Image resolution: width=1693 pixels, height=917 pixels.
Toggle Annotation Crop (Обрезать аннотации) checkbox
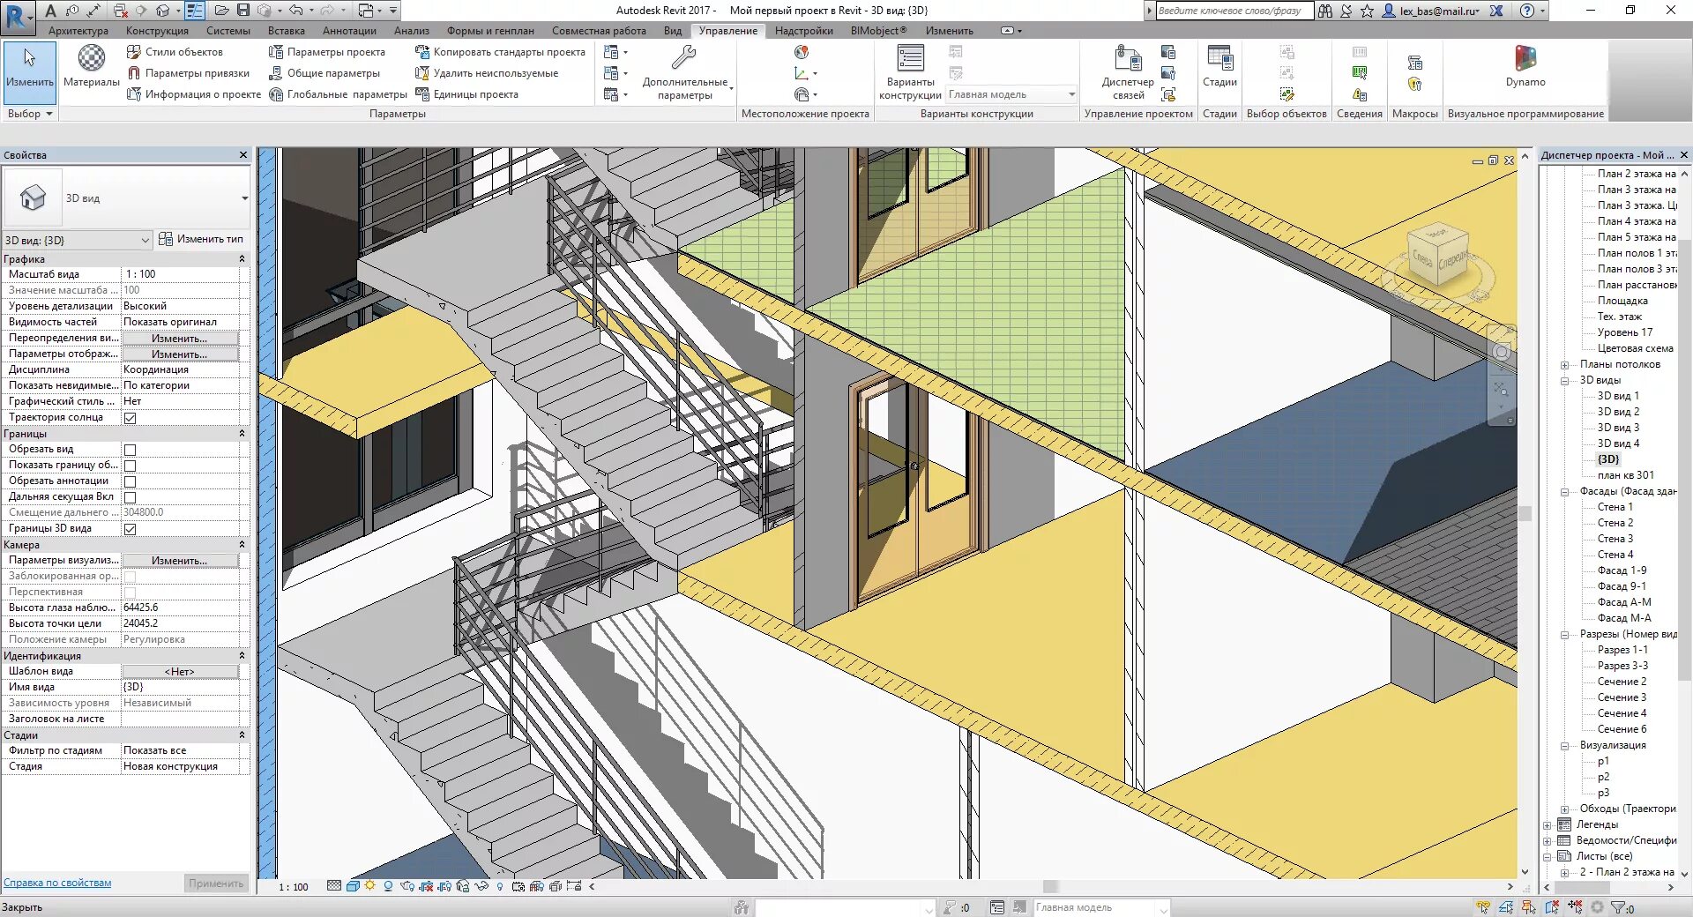click(x=131, y=481)
